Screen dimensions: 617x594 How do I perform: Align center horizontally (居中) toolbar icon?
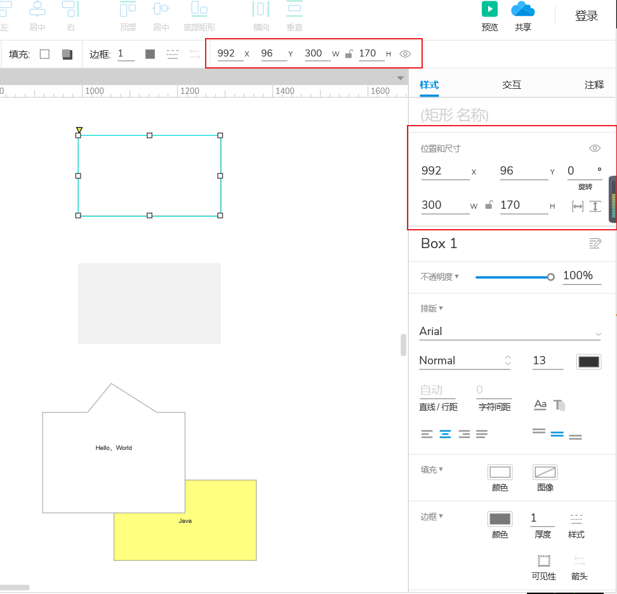click(37, 9)
